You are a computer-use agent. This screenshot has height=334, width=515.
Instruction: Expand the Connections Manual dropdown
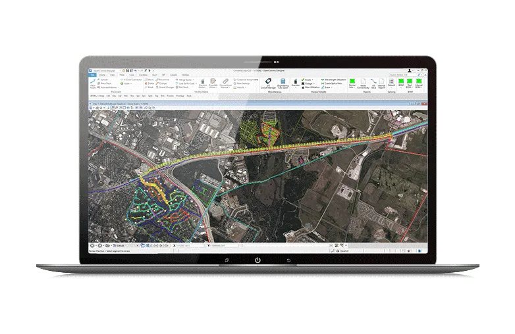pos(225,83)
